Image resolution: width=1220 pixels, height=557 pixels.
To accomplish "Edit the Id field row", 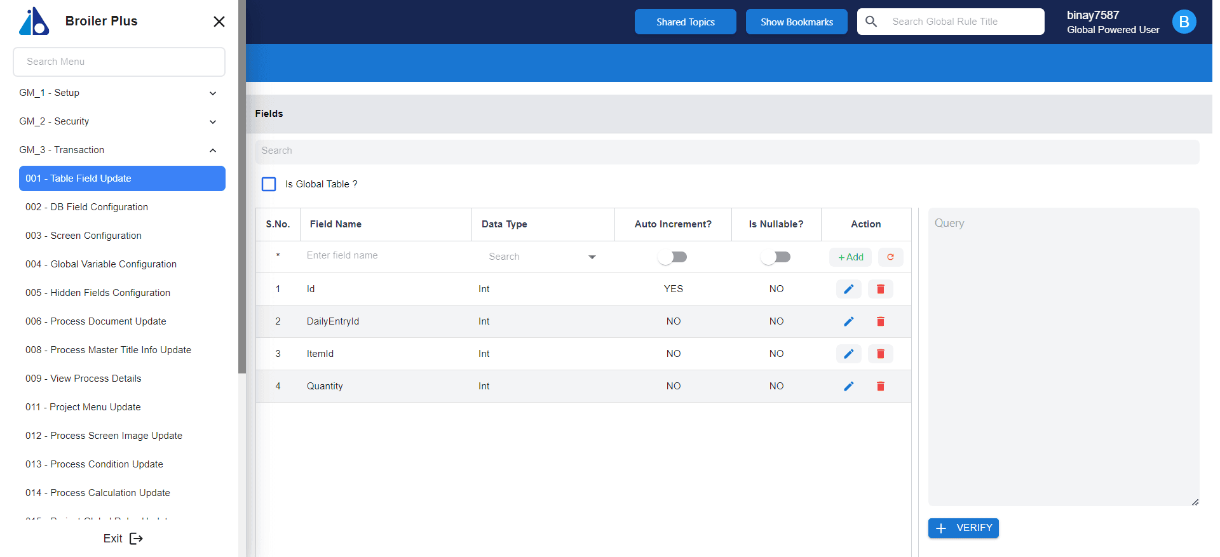I will coord(848,289).
